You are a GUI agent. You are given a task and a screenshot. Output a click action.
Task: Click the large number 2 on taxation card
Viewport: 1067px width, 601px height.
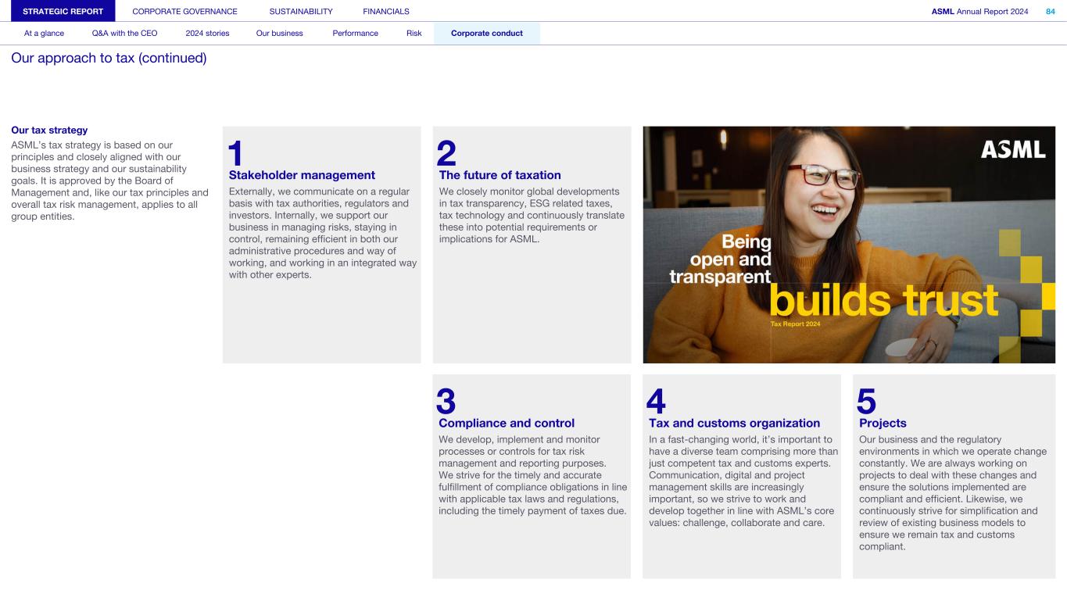click(x=446, y=153)
